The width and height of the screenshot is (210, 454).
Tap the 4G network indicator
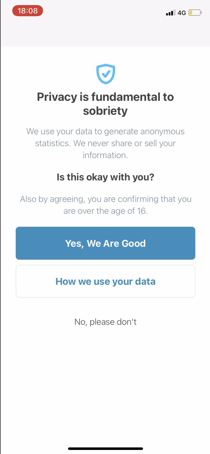click(182, 13)
